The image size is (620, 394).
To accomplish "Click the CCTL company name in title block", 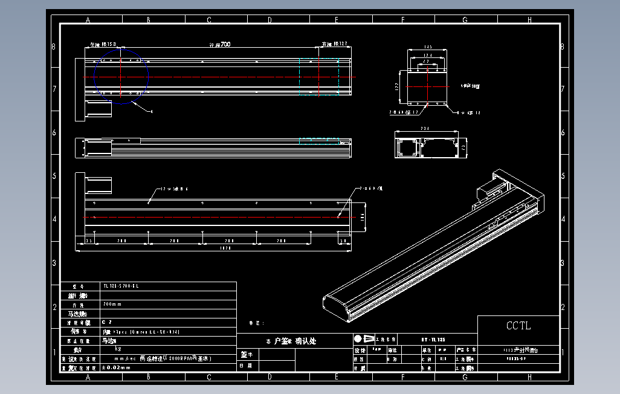I will [518, 326].
